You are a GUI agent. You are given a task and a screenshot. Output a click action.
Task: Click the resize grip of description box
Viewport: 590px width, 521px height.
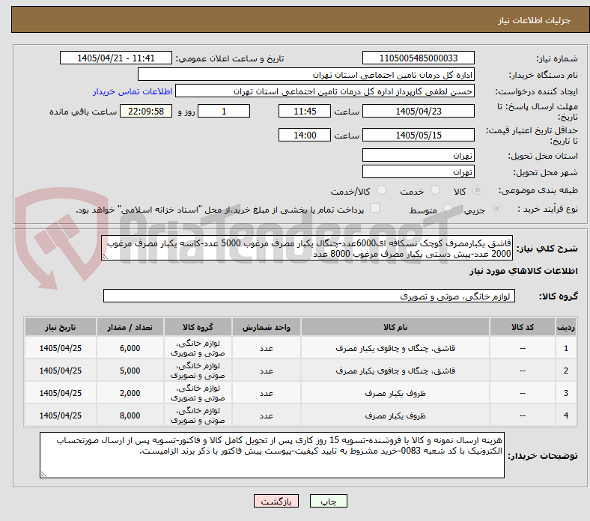tap(105, 257)
